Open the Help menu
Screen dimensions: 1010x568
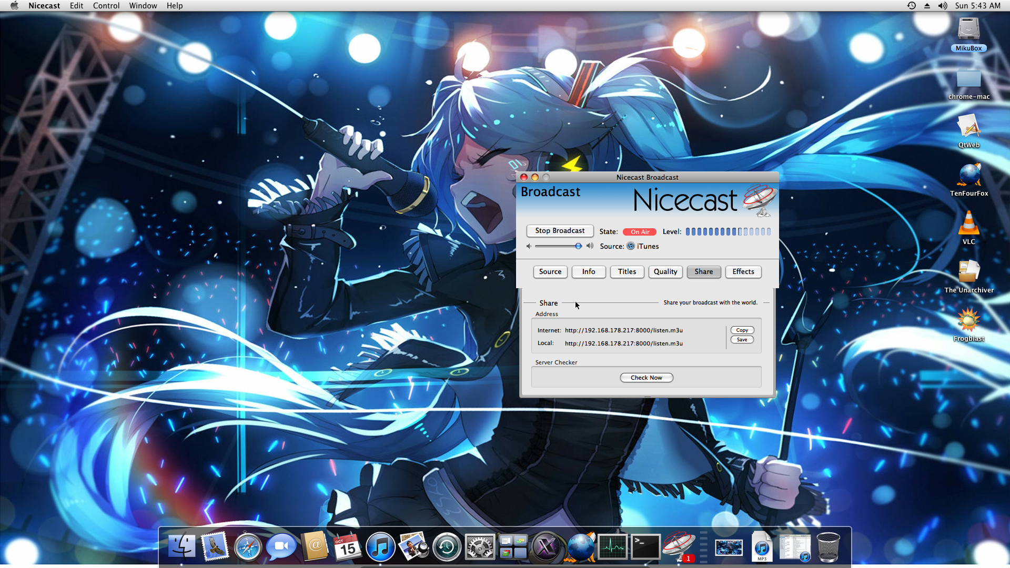click(175, 6)
